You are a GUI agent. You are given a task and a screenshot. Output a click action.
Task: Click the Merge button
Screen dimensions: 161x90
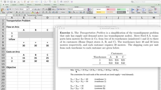point(63,12)
